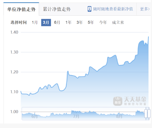Viewport: 152px width, 128px height.
Task: Click the 1.20 axis label
Action: click(x=14, y=72)
